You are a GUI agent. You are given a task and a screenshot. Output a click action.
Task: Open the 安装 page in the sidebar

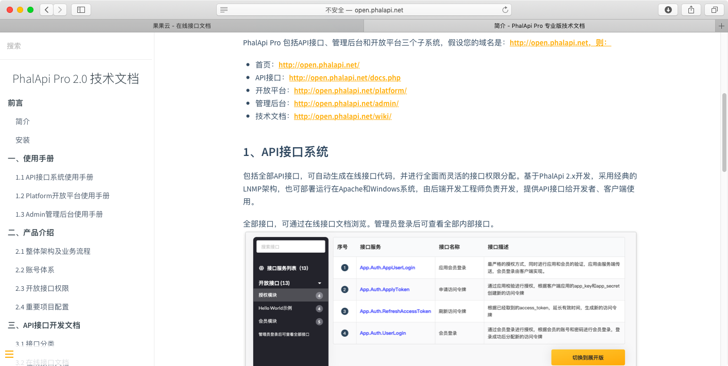(x=23, y=140)
